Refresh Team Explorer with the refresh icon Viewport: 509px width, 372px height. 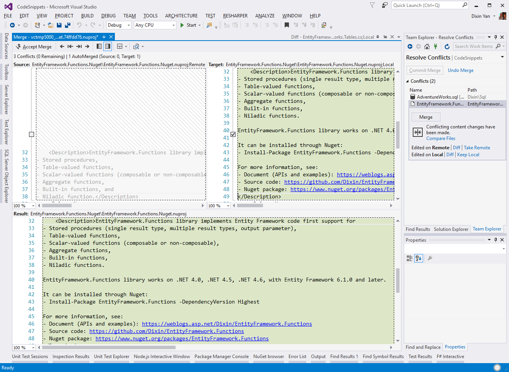[x=447, y=46]
